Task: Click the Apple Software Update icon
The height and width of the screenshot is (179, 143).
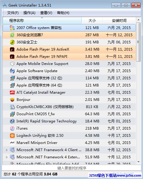Action: click(12, 71)
